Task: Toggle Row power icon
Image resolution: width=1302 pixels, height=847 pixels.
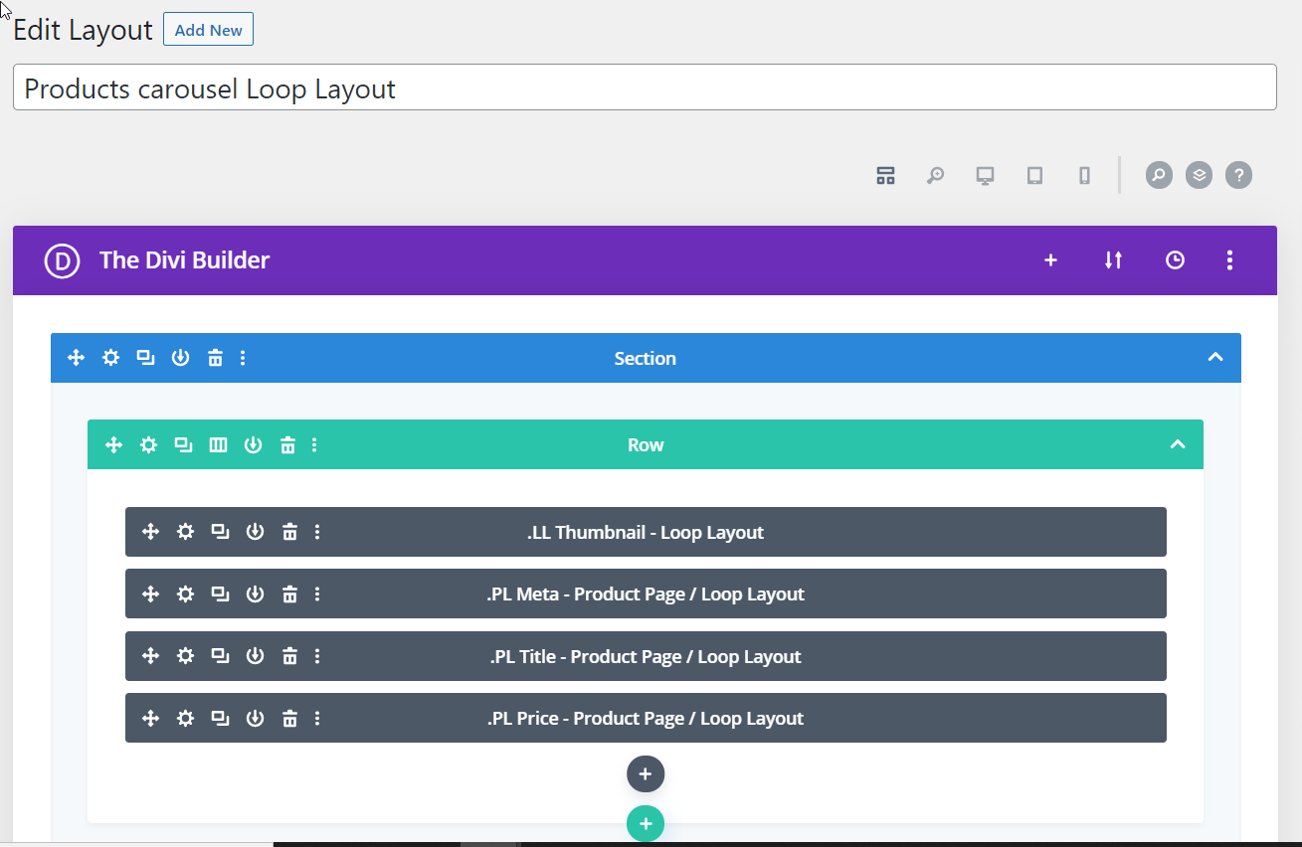Action: 253,445
